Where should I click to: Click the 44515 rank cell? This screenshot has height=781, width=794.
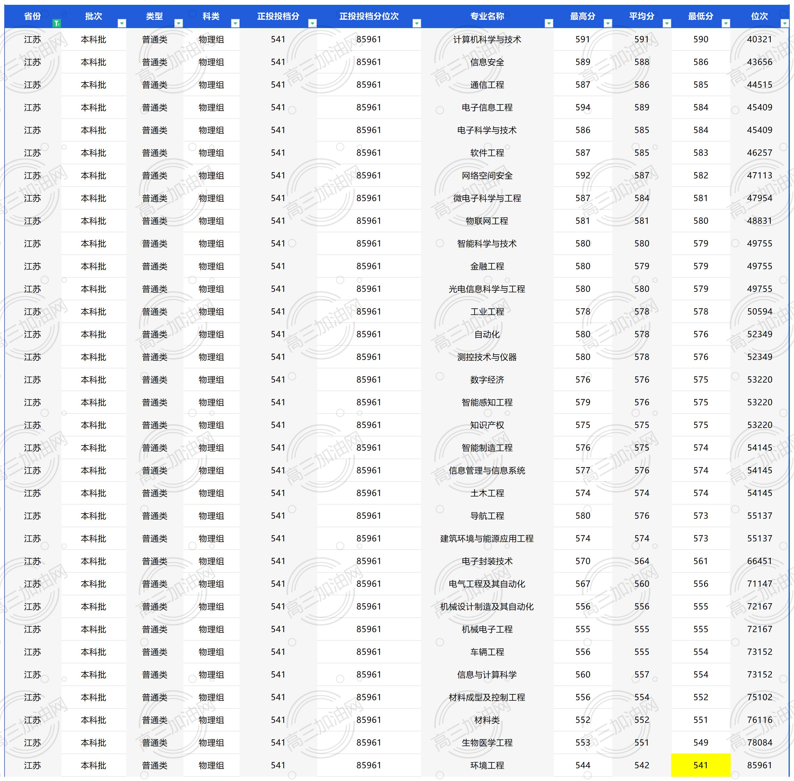[760, 85]
